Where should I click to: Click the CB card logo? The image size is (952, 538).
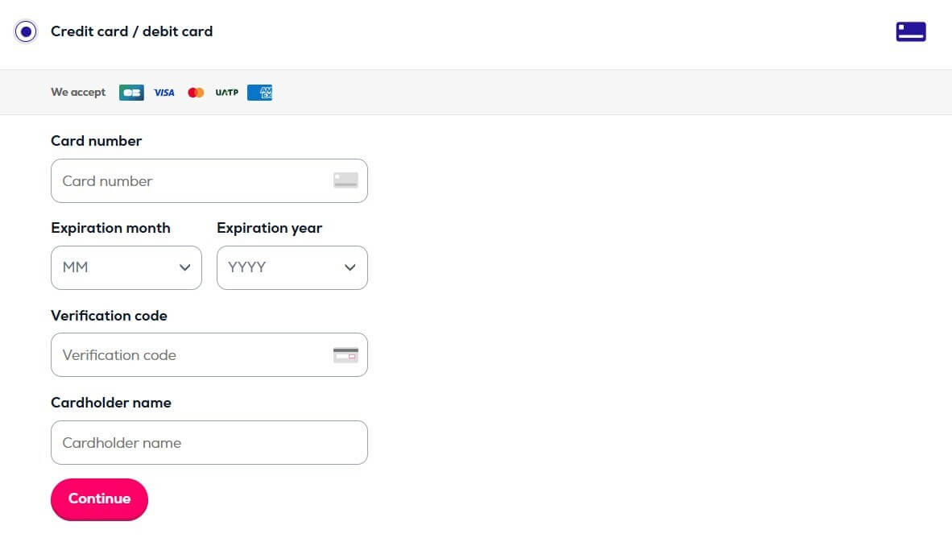point(131,93)
